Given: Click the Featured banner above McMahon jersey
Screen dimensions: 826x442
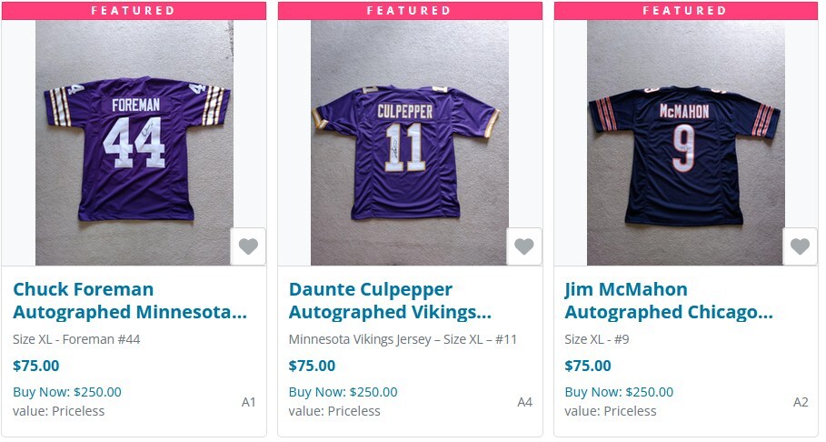Looking at the screenshot, I should tap(685, 11).
